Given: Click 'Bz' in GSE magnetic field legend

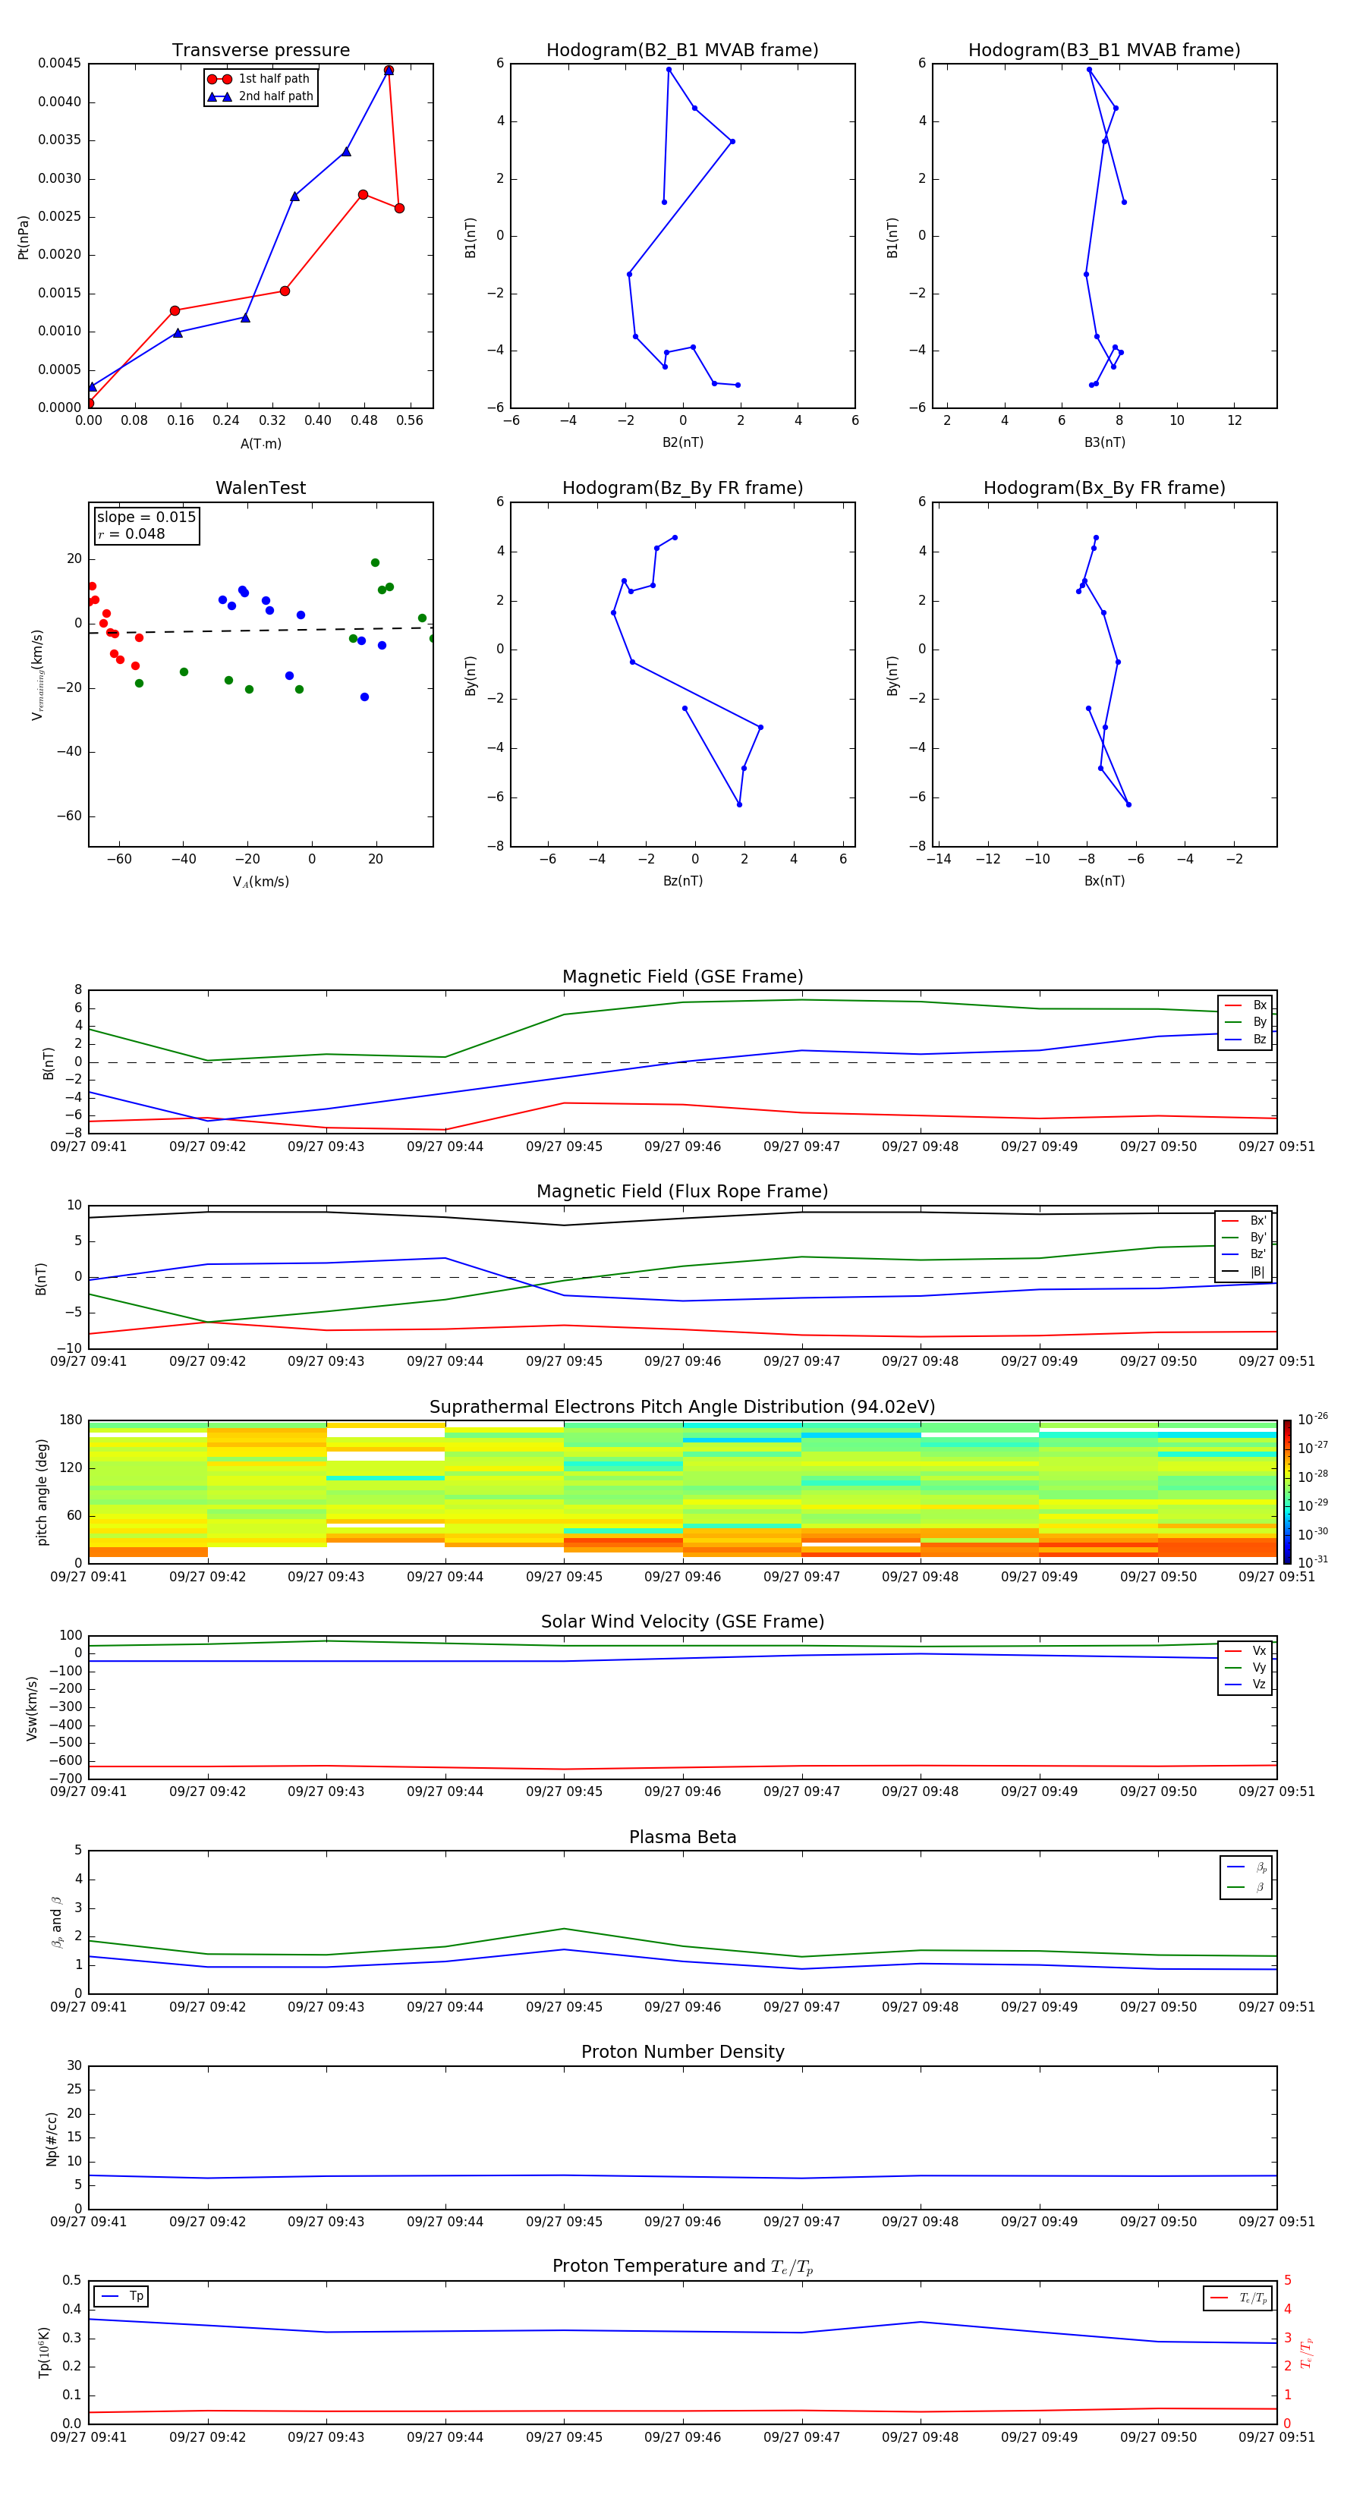Looking at the screenshot, I should tap(1245, 1039).
